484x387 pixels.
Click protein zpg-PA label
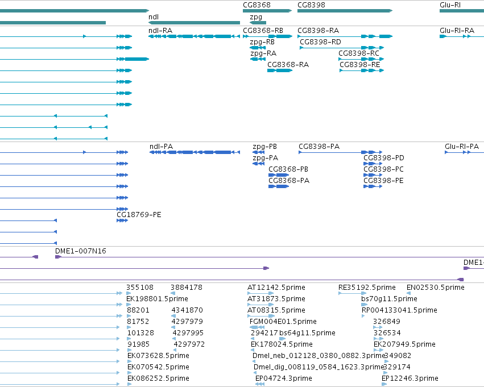(265, 158)
